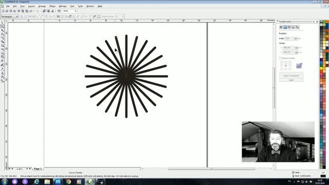Screen dimensions: 329x185
Task: Go to next page with navigator arrow
Action: click(27, 169)
